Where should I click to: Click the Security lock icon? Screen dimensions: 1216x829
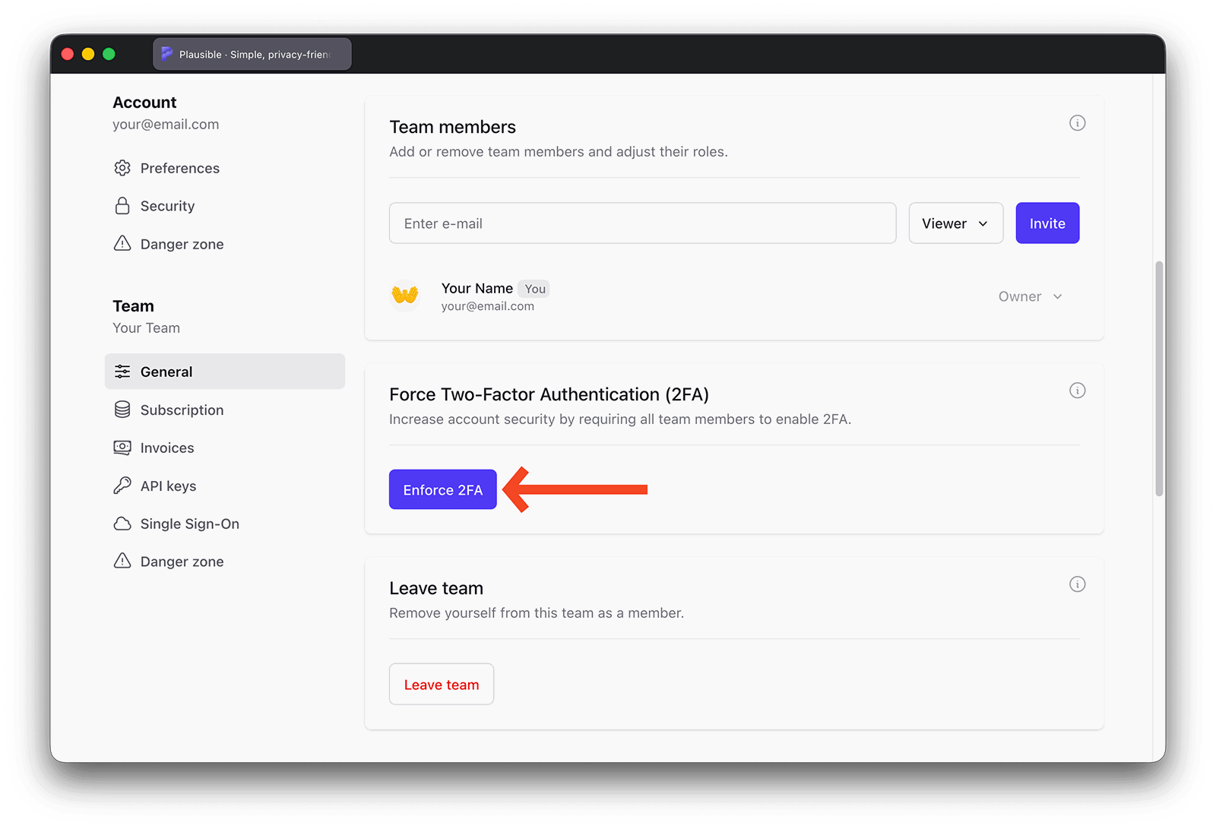click(122, 206)
